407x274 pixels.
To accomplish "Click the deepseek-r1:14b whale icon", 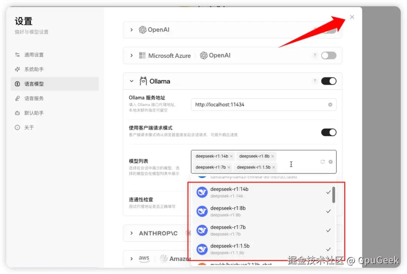I will tap(202, 192).
